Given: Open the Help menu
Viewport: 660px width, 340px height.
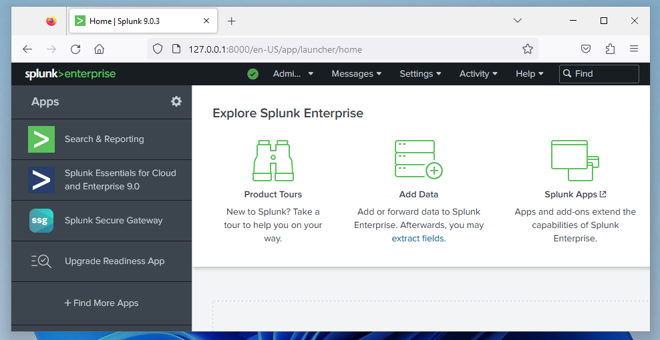Looking at the screenshot, I should coord(530,74).
